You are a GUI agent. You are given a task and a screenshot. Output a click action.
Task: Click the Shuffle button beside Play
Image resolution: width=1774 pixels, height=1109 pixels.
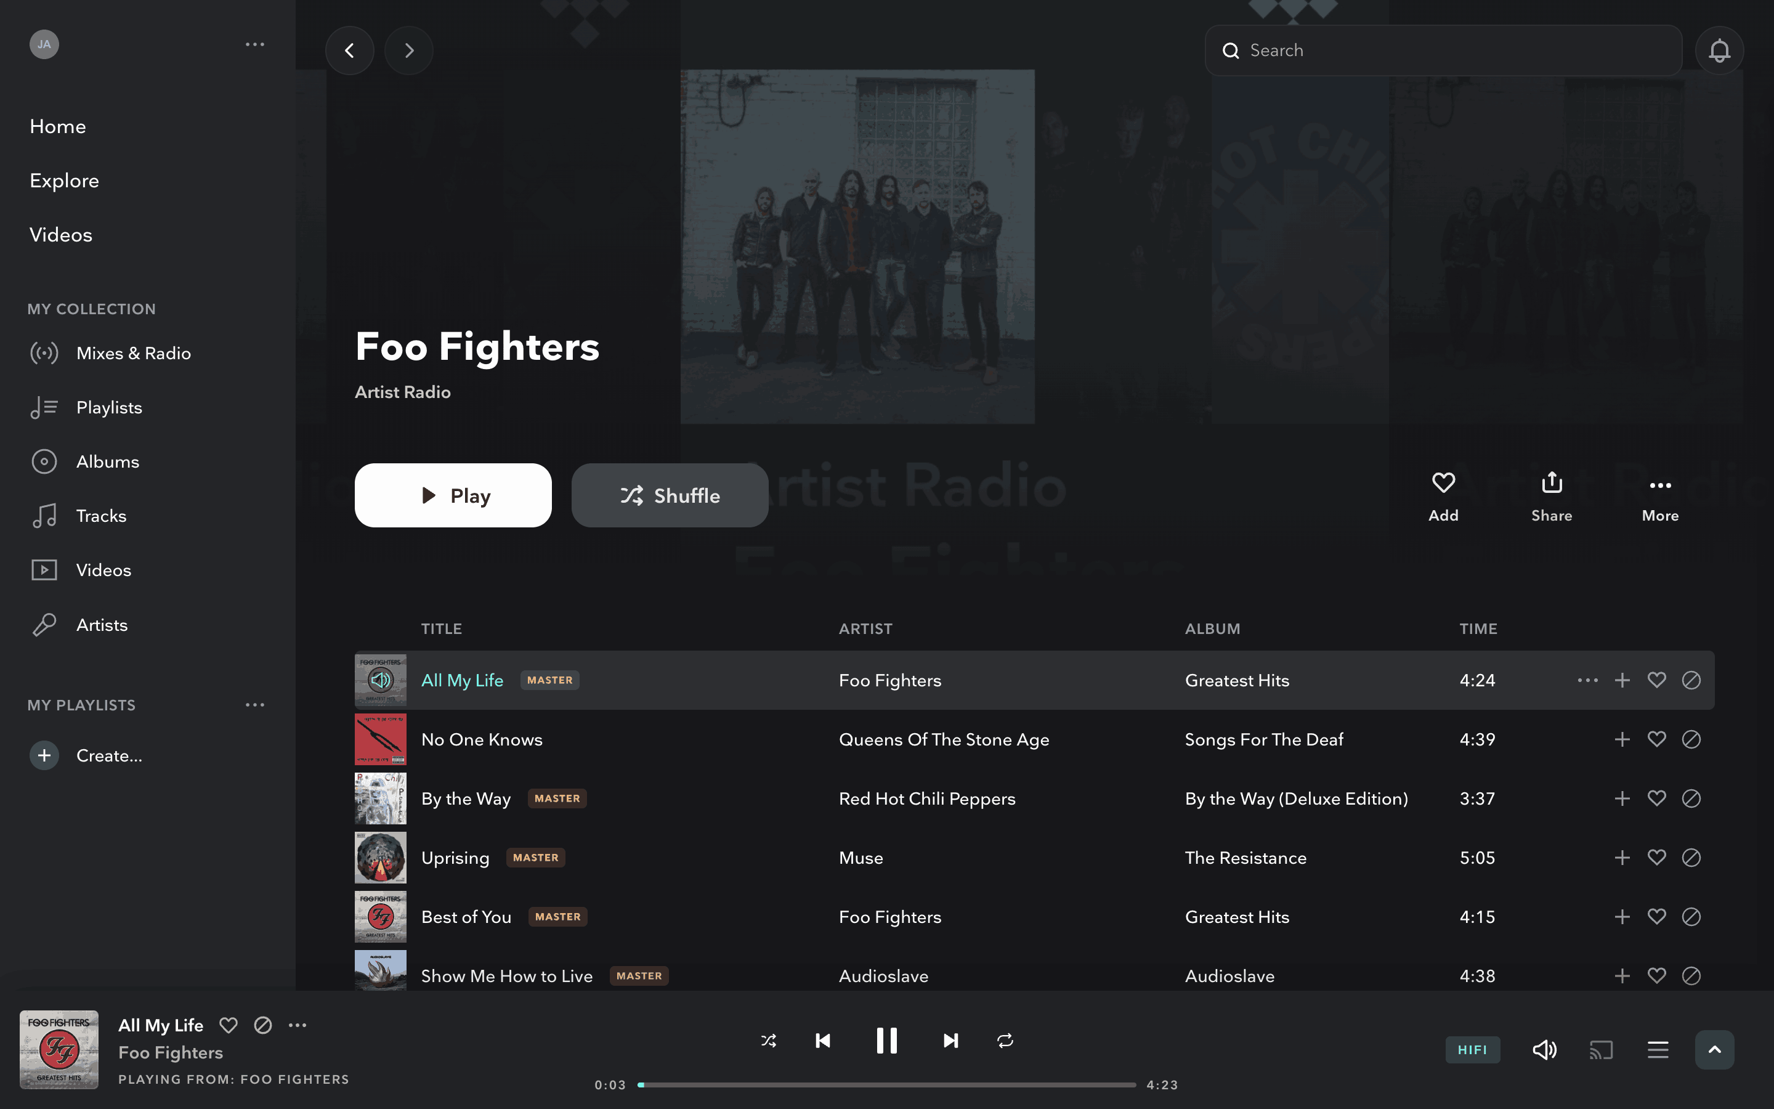pos(670,495)
